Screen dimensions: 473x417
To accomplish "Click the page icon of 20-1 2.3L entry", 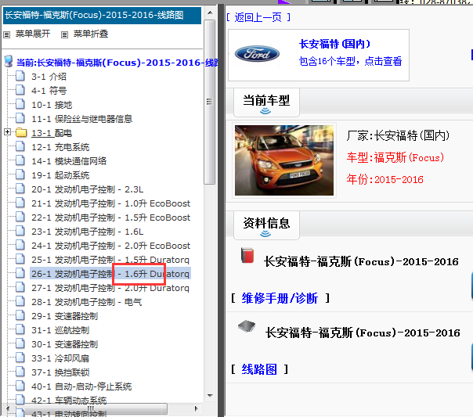I will tap(20, 189).
